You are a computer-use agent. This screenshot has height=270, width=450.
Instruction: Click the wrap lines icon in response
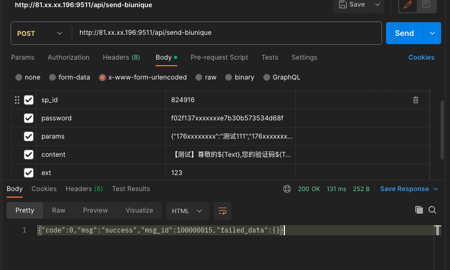pos(223,210)
